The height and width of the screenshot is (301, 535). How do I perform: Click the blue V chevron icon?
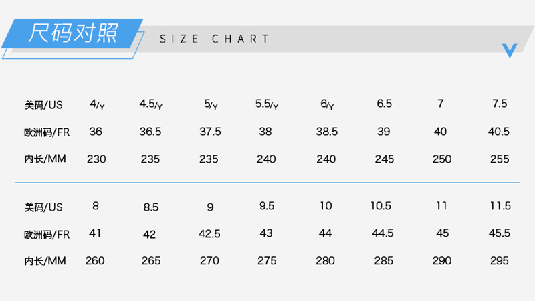(510, 51)
